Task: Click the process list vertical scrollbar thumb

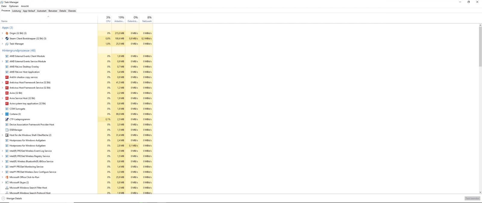Action: coord(480,47)
